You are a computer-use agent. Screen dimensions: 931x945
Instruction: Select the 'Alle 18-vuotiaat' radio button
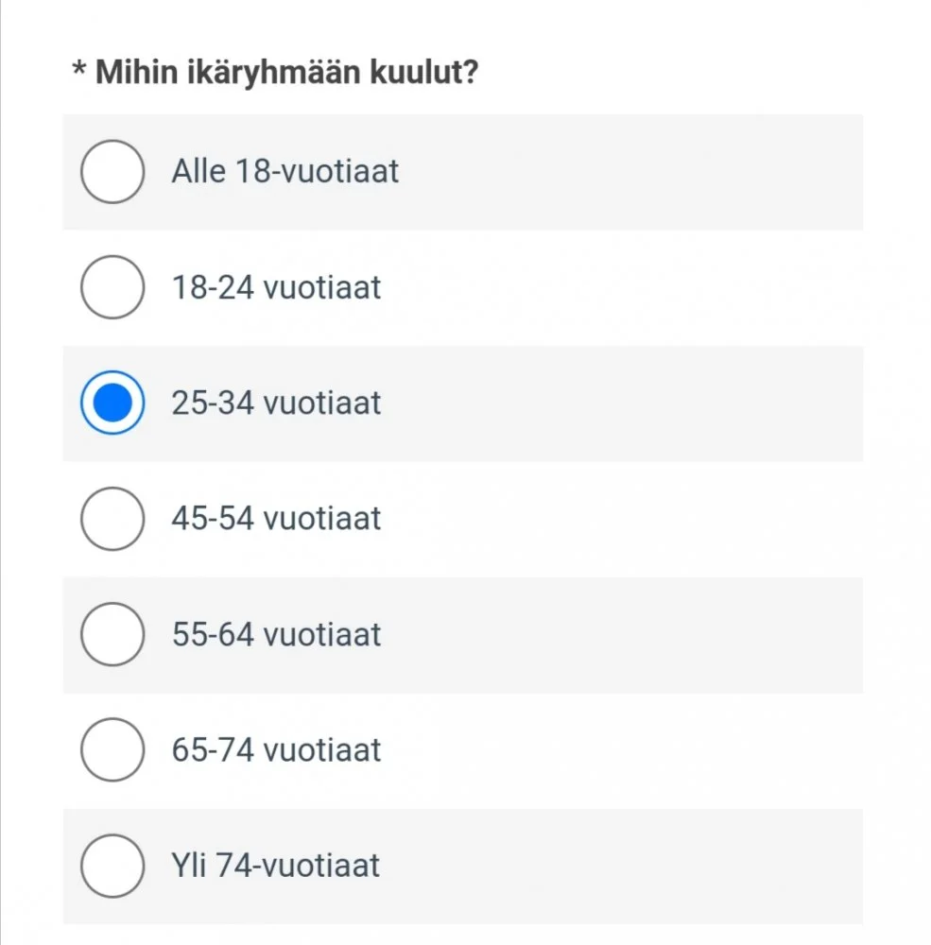(112, 172)
